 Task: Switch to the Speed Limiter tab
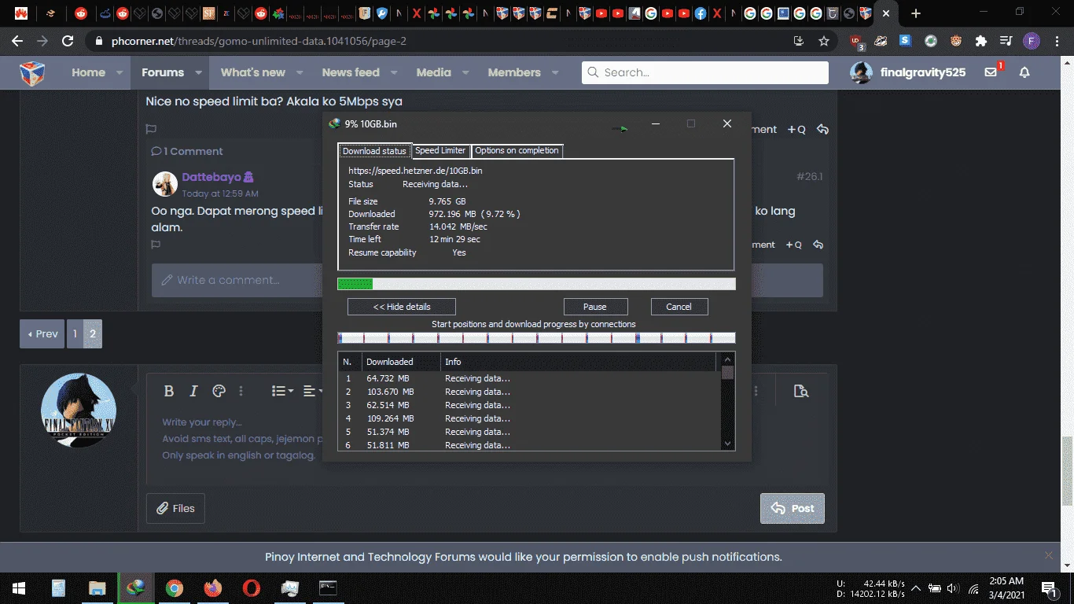tap(440, 150)
